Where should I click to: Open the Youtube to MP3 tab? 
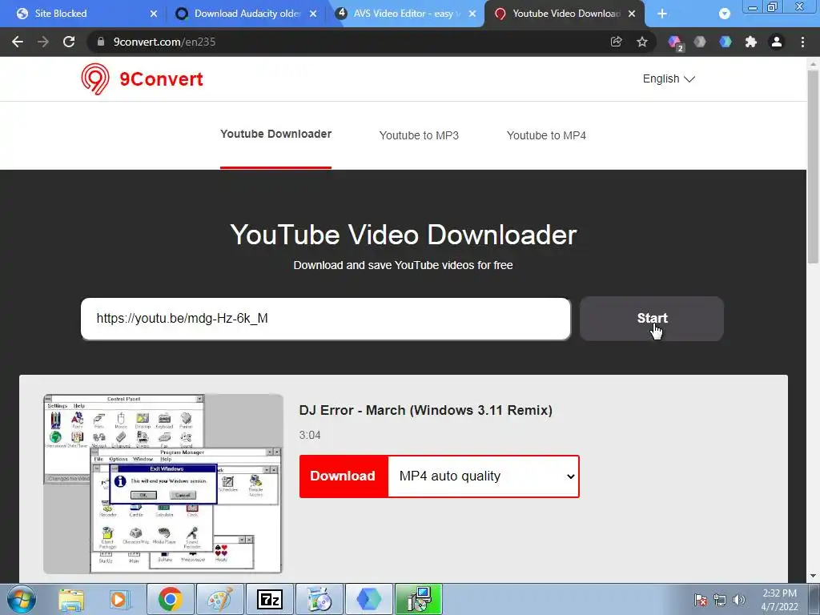coord(419,135)
